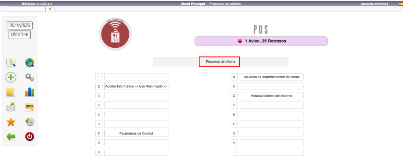Click the orange star favorites icon
Screen dimensions: 403x160
point(11,122)
